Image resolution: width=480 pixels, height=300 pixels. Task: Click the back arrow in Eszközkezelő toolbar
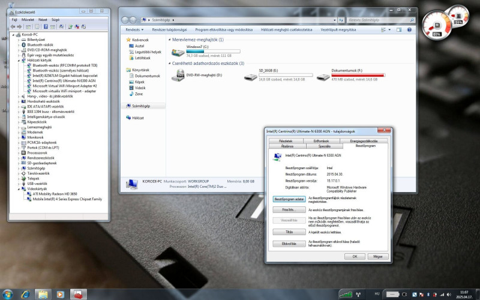tap(13, 26)
